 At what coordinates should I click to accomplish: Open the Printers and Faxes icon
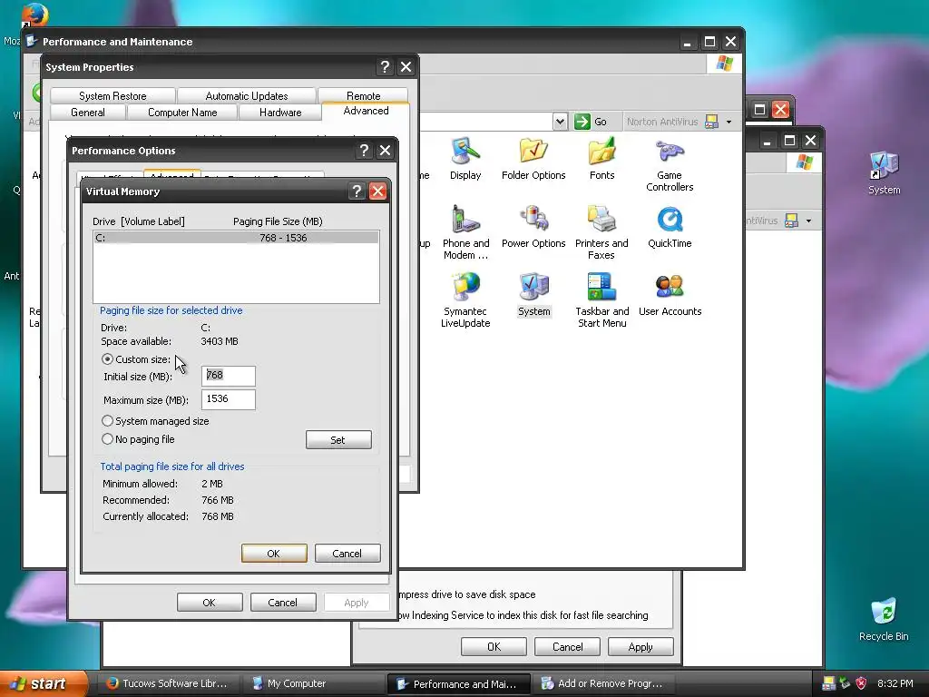601,231
